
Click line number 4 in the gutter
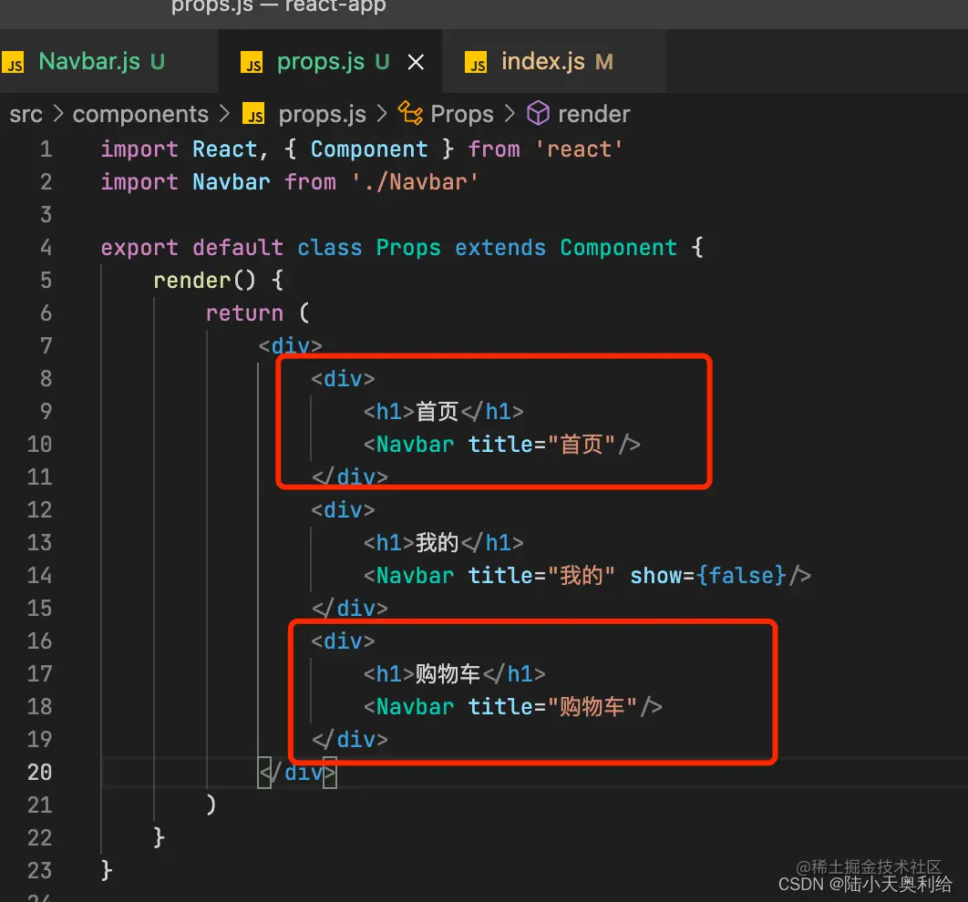[x=46, y=248]
